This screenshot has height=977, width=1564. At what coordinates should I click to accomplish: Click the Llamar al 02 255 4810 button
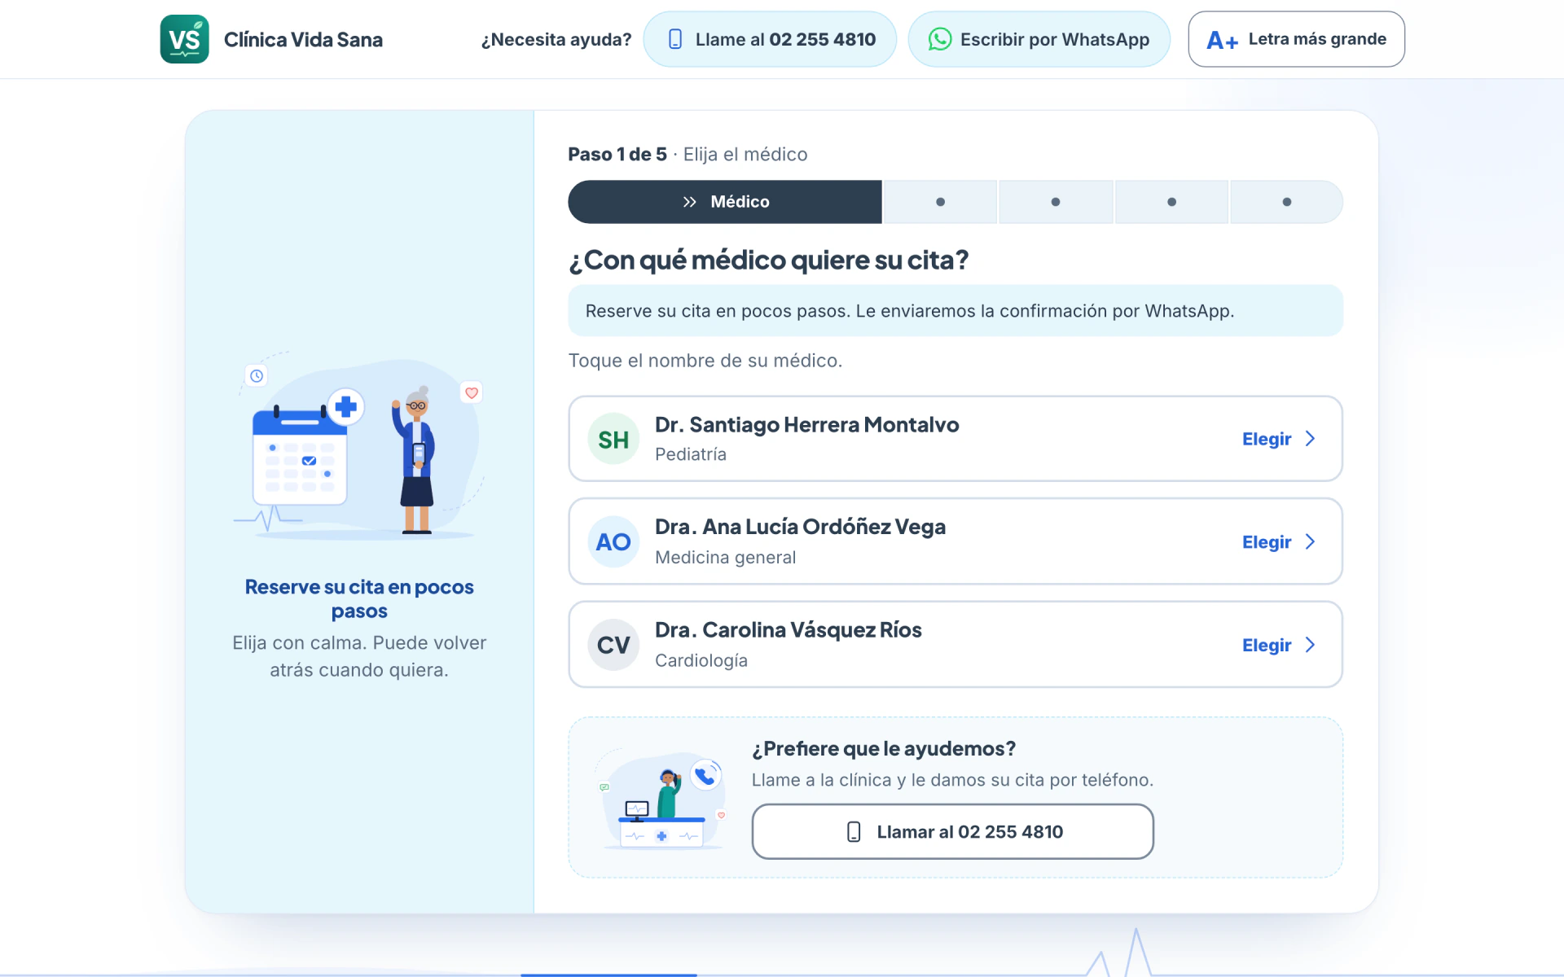click(952, 831)
